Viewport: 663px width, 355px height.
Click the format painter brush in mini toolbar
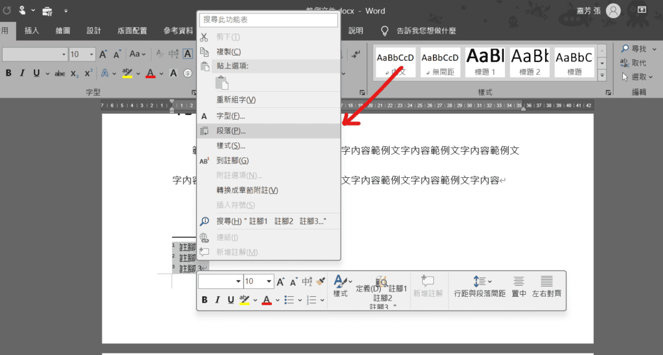pos(320,281)
